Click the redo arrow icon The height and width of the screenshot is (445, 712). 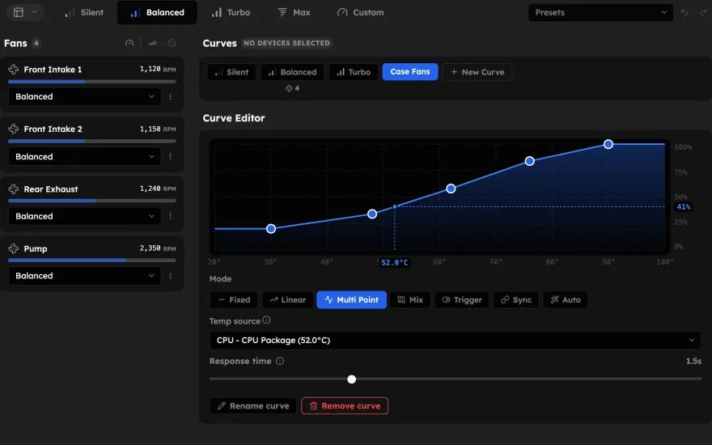(x=703, y=12)
